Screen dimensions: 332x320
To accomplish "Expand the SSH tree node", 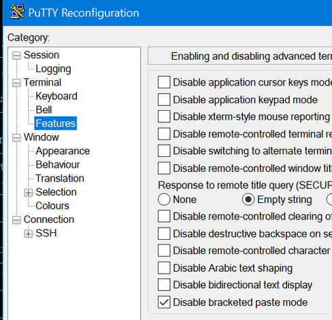I will pyautogui.click(x=29, y=234).
